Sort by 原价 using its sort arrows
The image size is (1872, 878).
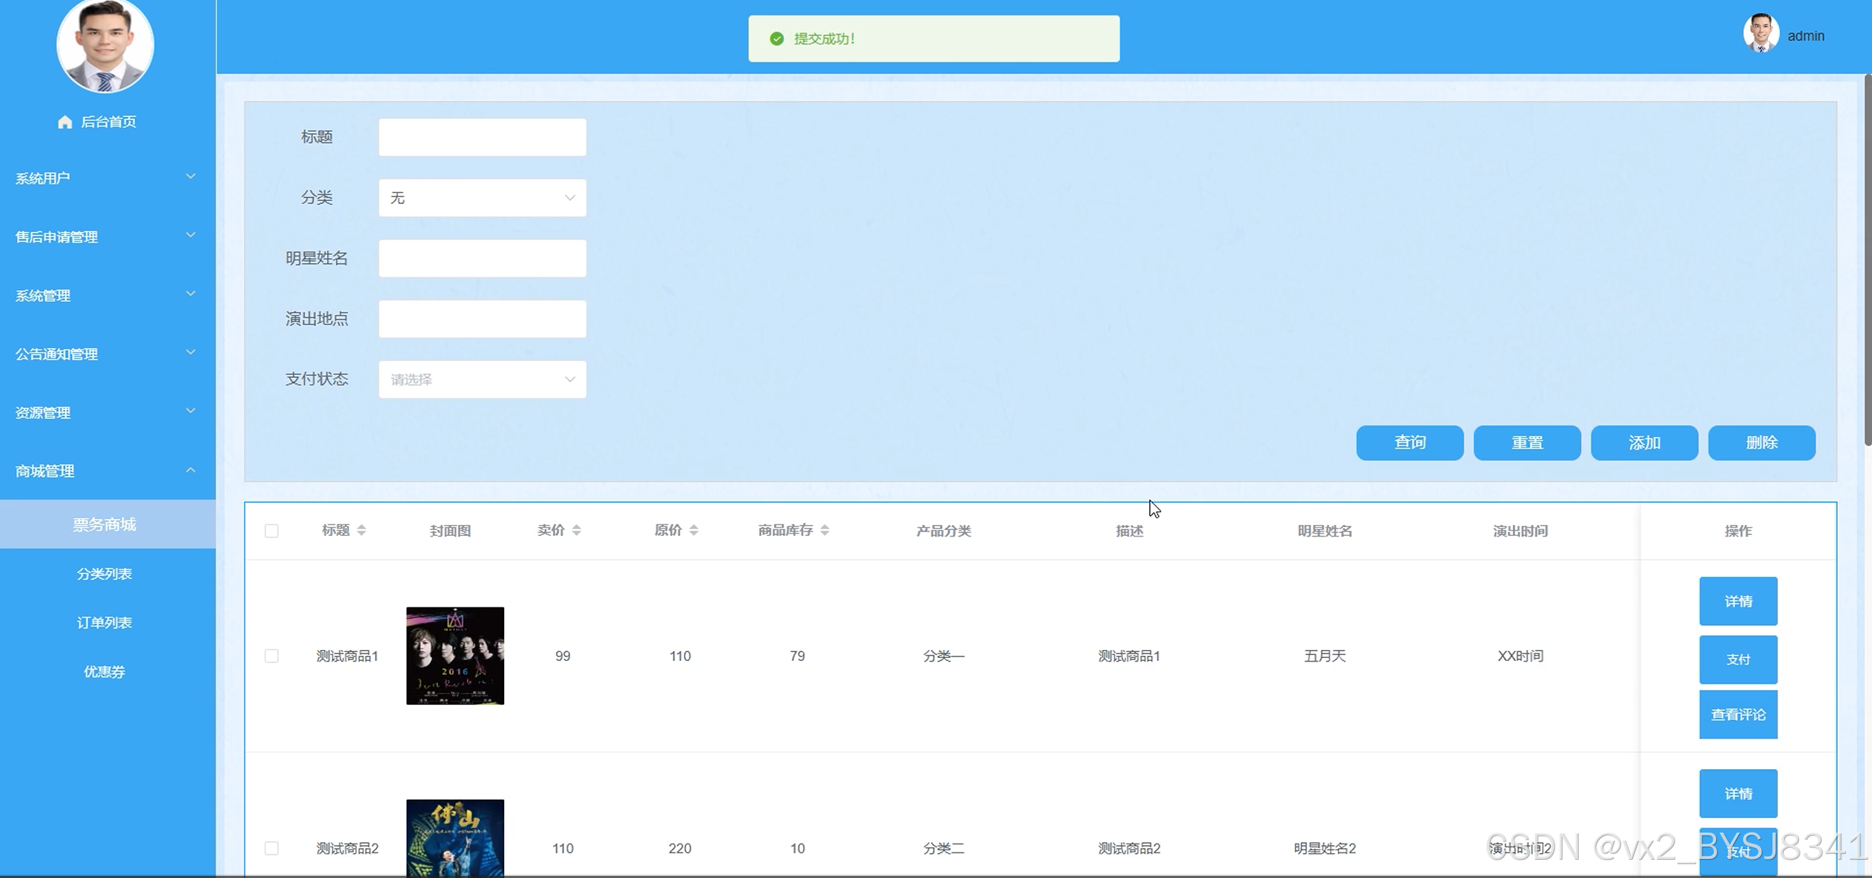point(693,530)
